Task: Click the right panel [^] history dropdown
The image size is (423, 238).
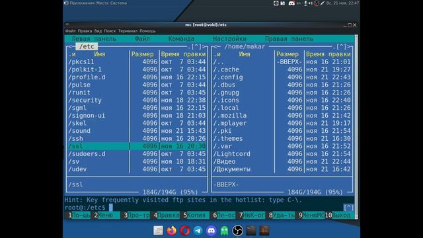Action: (341, 46)
